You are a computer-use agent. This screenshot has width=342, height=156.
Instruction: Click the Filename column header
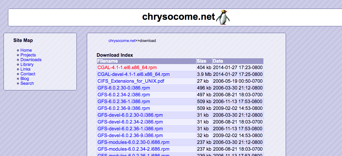click(147, 61)
